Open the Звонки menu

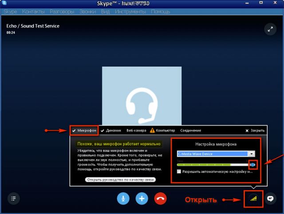pos(88,11)
